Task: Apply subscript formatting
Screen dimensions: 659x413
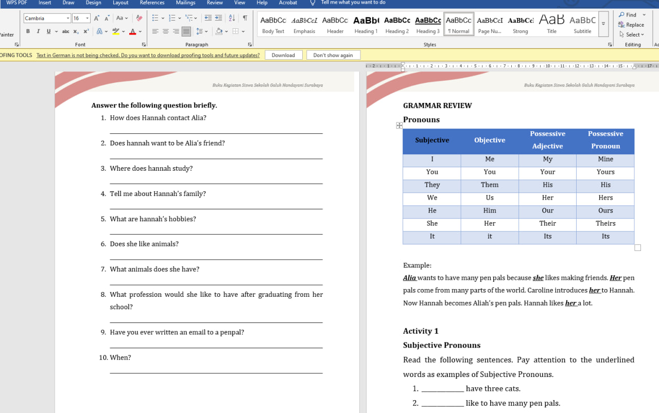Action: [x=76, y=31]
